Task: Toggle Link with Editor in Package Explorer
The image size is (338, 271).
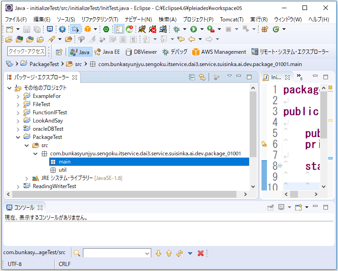Action: [x=202, y=77]
